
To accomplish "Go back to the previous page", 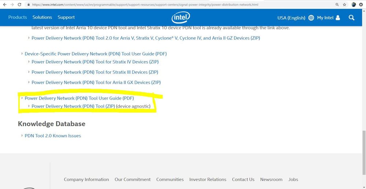I will point(4,5).
